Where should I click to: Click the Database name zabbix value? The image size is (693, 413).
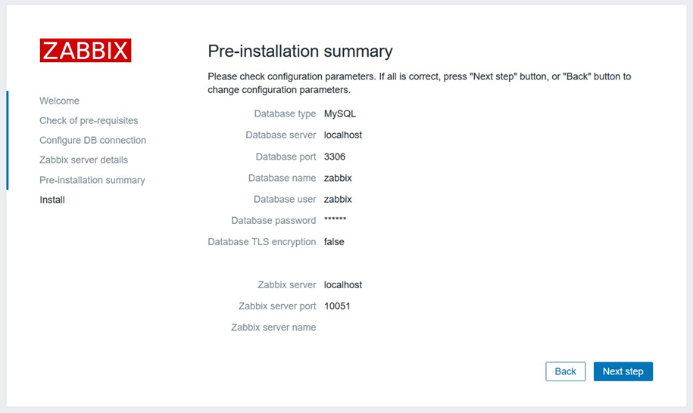tap(338, 178)
